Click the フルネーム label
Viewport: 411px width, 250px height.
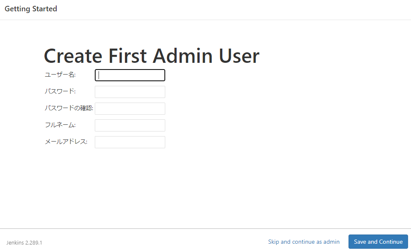coord(60,125)
